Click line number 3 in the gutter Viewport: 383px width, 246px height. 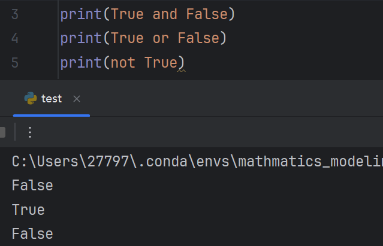click(x=15, y=14)
